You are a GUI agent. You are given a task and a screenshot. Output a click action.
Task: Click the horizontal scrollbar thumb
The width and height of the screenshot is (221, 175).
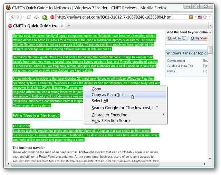click(x=85, y=164)
